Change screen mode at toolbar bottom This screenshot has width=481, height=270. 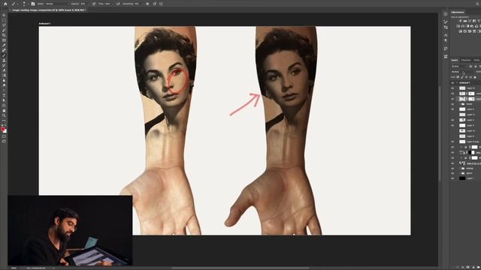point(4,142)
